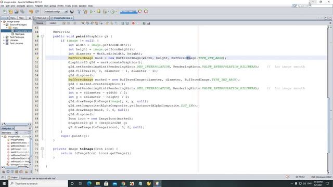Screen dimensions: 333x187
Task: Select the History view button
Action: click(x=53, y=23)
